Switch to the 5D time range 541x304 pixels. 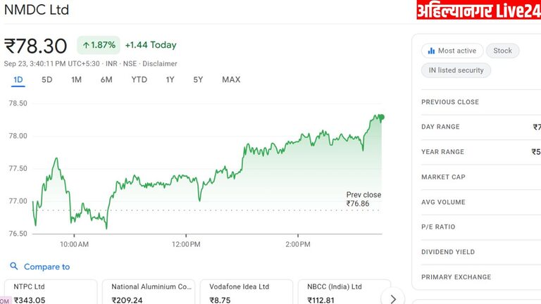[46, 80]
